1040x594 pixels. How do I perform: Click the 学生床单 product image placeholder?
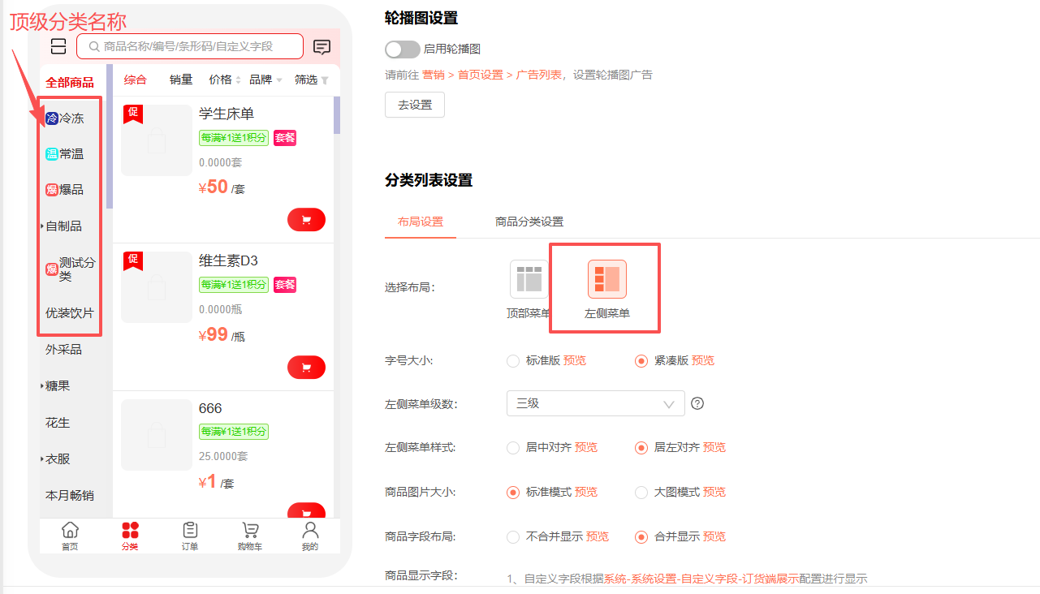click(x=157, y=140)
